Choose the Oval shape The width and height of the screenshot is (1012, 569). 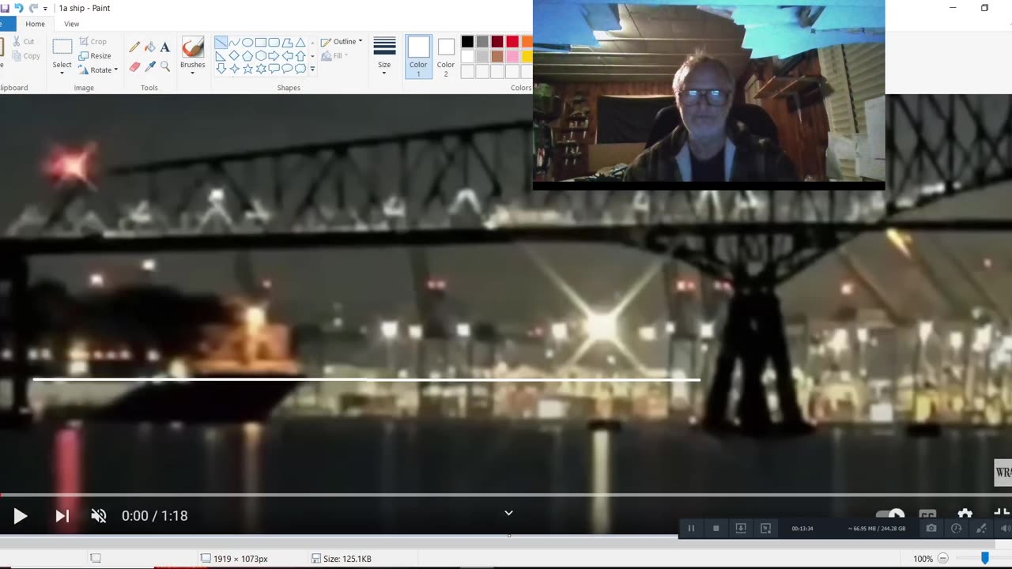247,43
